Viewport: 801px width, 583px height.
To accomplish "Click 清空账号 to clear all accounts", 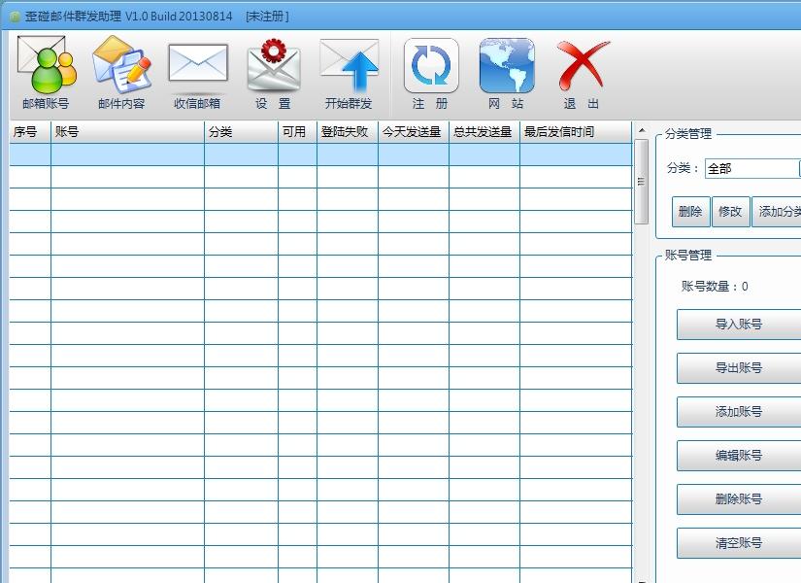I will pyautogui.click(x=738, y=543).
